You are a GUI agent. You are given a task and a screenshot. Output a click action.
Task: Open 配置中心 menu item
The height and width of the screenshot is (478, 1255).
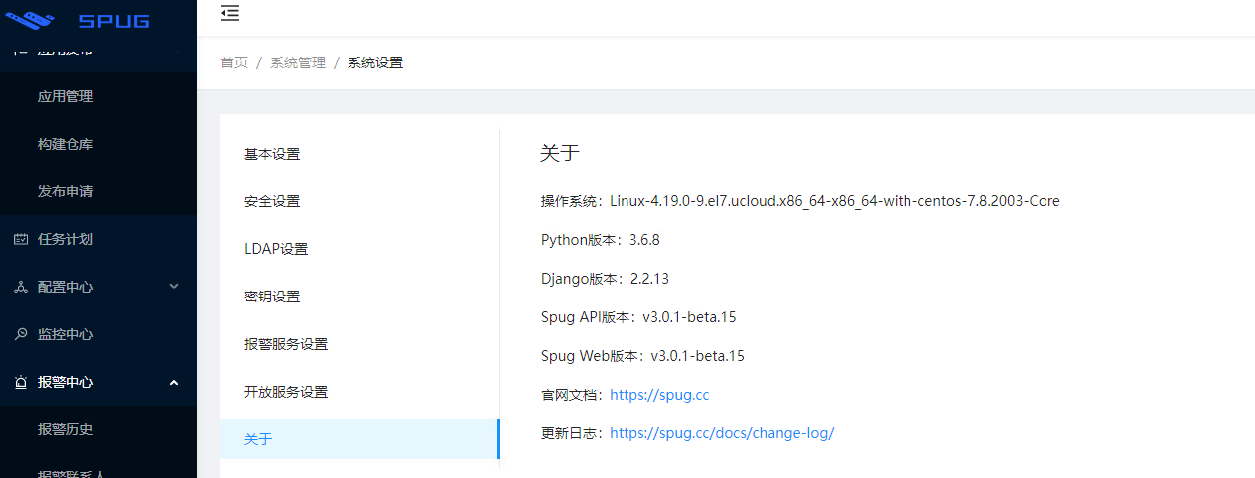(x=98, y=287)
